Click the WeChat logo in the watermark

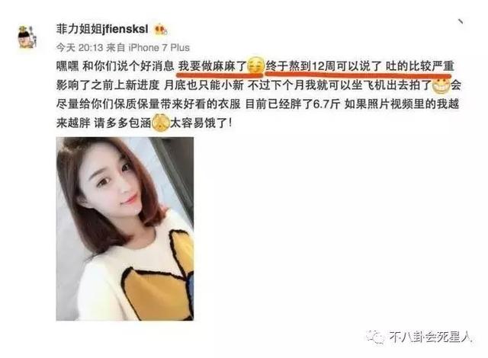(x=375, y=337)
